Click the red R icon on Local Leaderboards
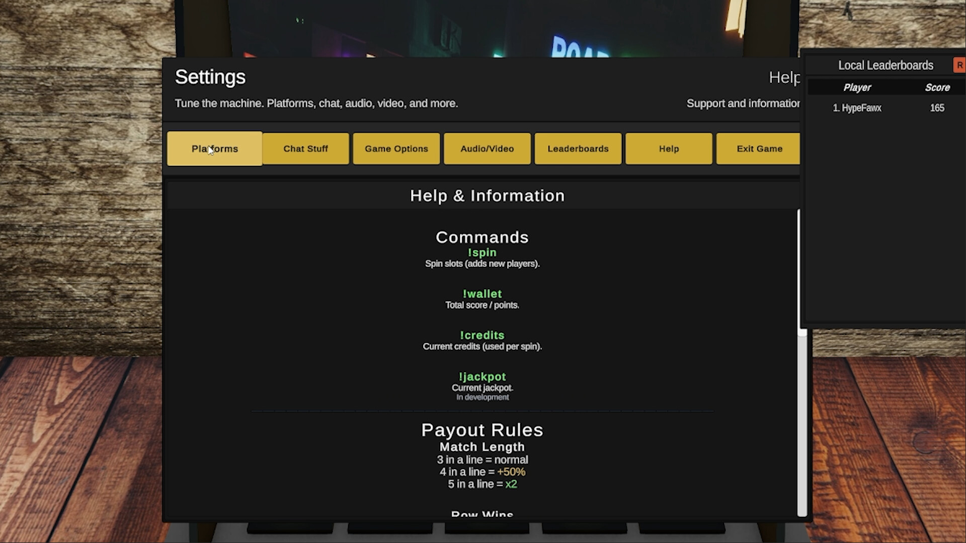The image size is (966, 543). 960,65
